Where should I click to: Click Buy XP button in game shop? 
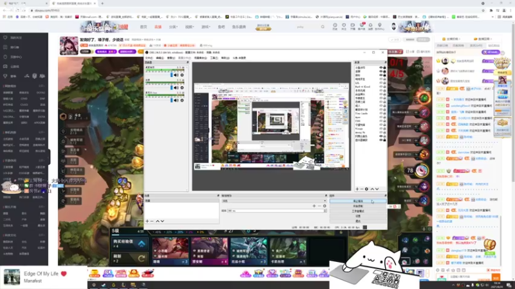(x=130, y=243)
